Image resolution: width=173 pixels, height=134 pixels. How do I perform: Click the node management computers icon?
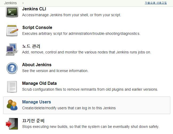(x=12, y=49)
